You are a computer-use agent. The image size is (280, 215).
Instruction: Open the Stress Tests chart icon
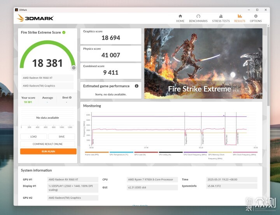point(221,16)
